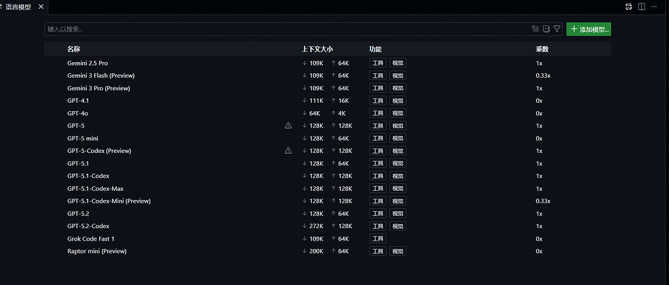Select the GPT-5-Codex (Preview) model name

99,150
